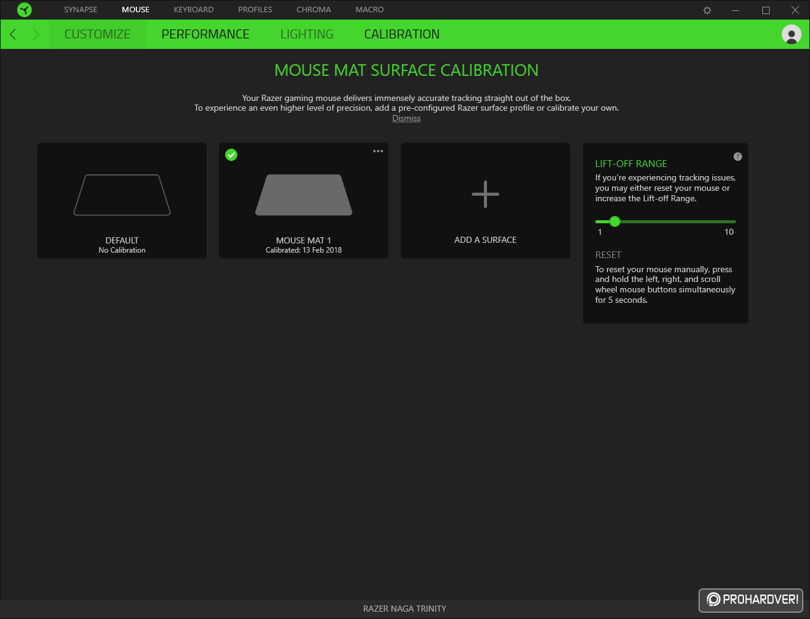Click the Default No Calibration label

point(122,245)
